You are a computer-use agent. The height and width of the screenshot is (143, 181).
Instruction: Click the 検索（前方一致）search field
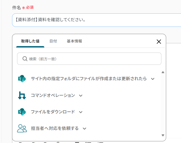click(92, 59)
